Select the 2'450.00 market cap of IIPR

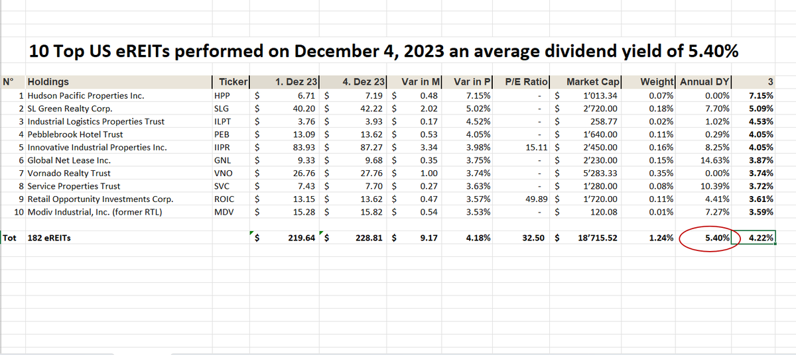[601, 147]
